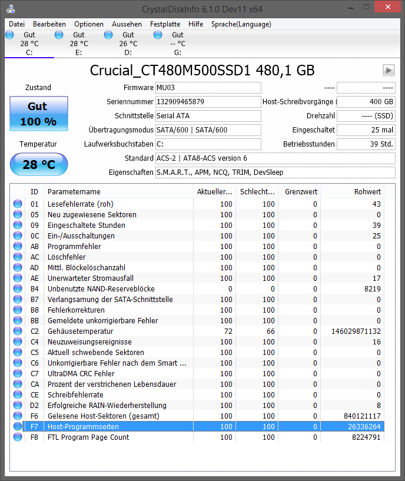Click status icon of FTL Program Page Count

click(x=18, y=437)
